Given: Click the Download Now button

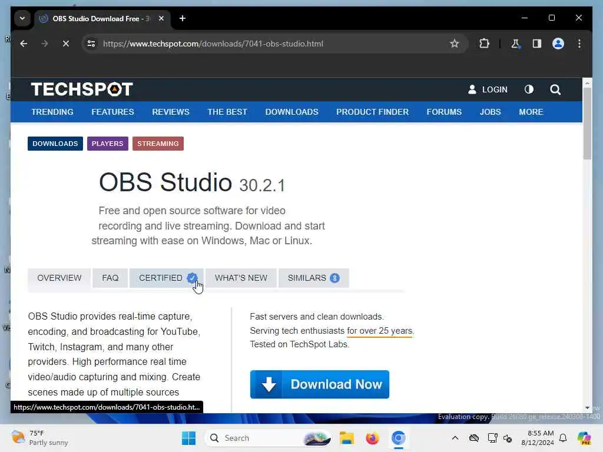Looking at the screenshot, I should pyautogui.click(x=320, y=384).
